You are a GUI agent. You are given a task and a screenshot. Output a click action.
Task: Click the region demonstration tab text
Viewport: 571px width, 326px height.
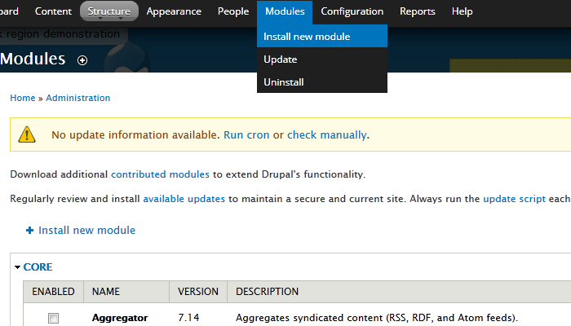pos(63,34)
